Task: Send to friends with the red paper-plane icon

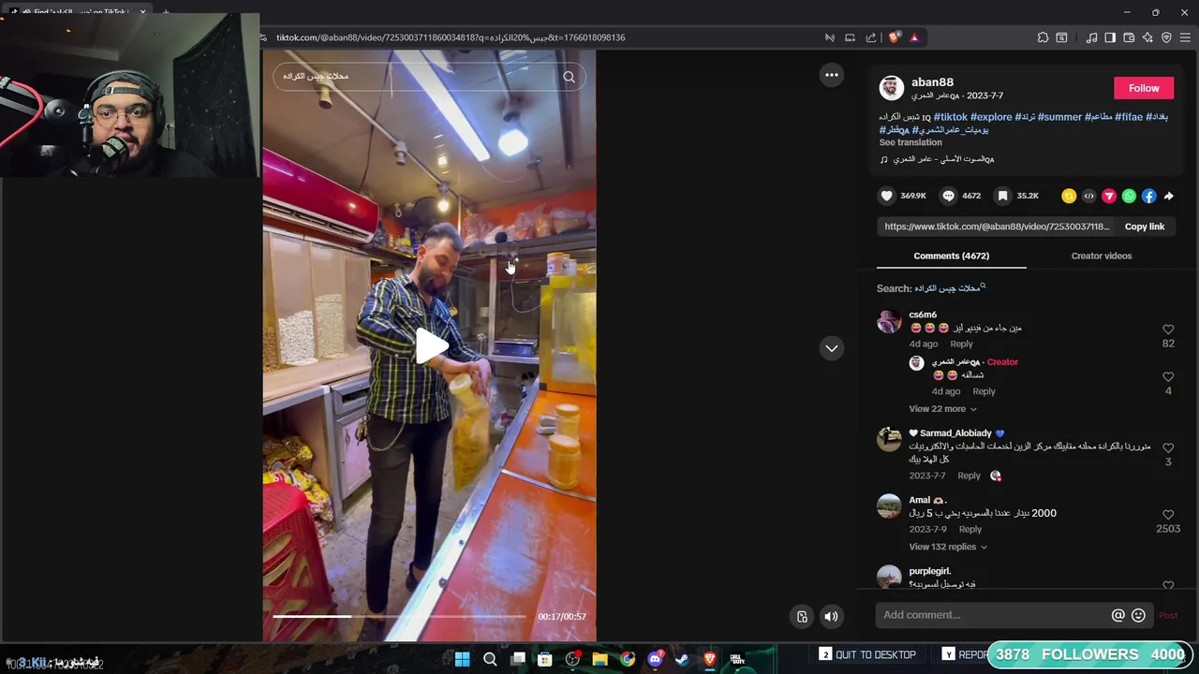Action: click(x=1109, y=196)
